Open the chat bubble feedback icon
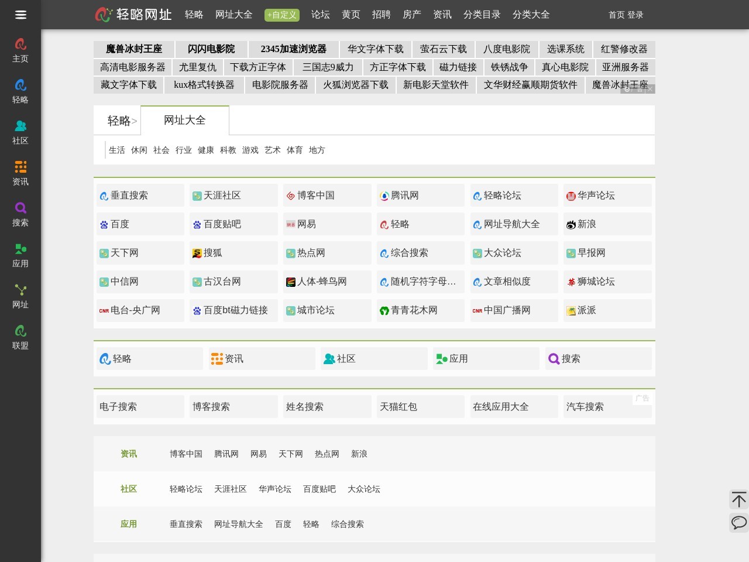Image resolution: width=749 pixels, height=562 pixels. coord(738,522)
